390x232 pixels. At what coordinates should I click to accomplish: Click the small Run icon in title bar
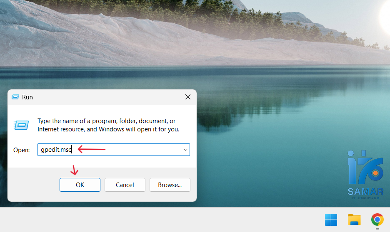(x=15, y=97)
